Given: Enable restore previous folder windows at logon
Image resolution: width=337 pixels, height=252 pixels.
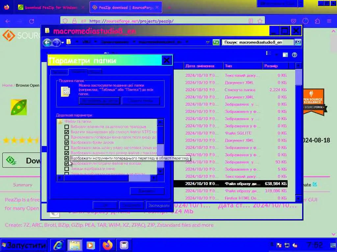Looking at the screenshot, I should pyautogui.click(x=66, y=137).
